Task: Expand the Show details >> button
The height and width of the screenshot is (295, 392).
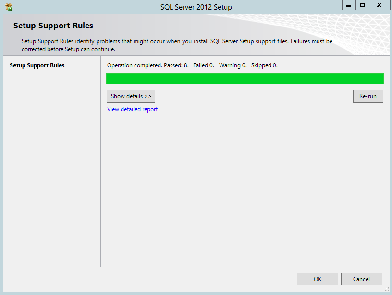Action: click(131, 96)
